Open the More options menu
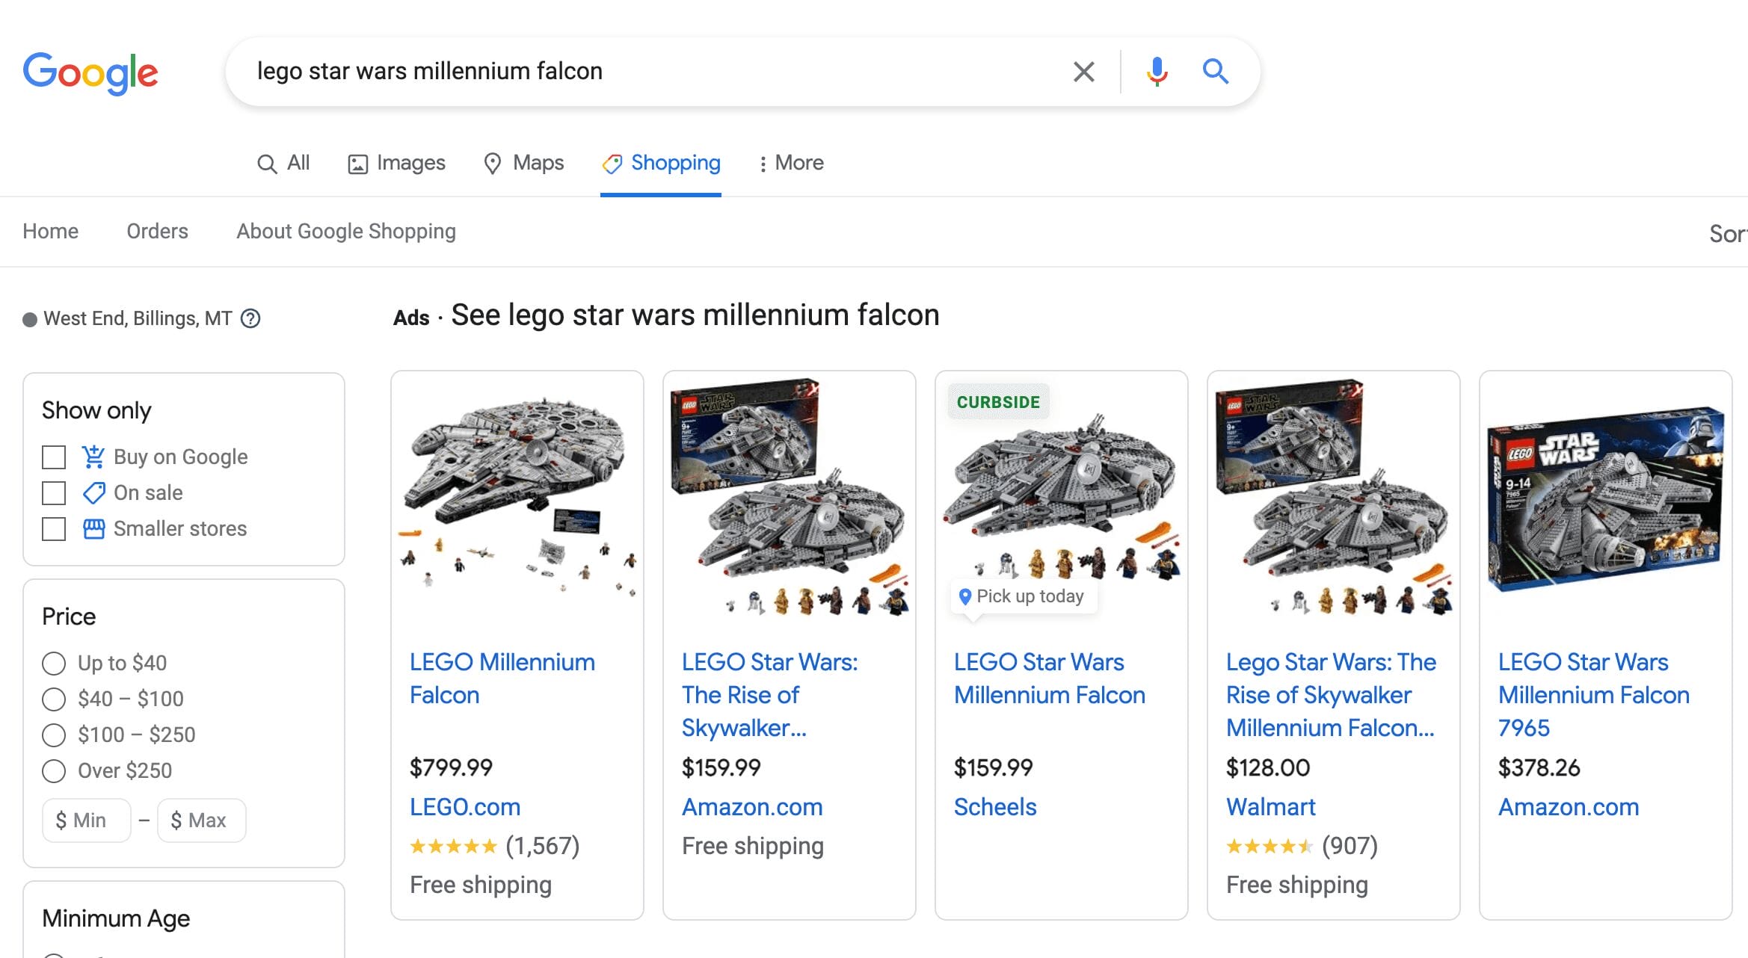 [x=790, y=163]
